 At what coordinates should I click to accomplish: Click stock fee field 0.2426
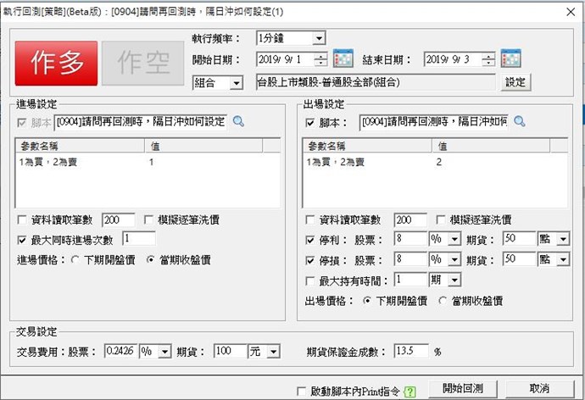(x=120, y=351)
